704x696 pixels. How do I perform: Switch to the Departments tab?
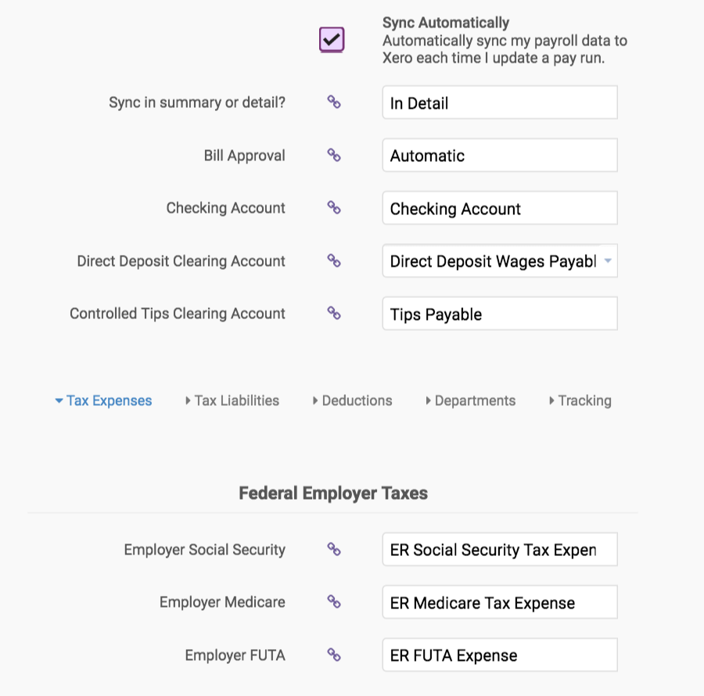coord(471,400)
